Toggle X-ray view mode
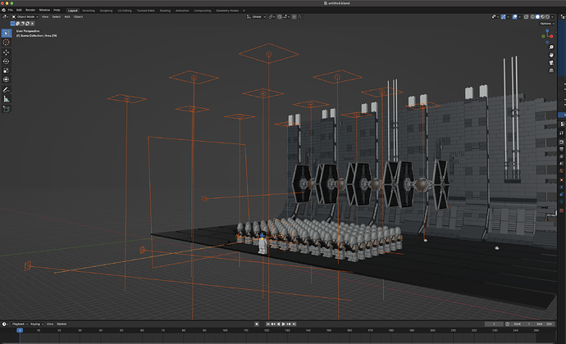Screen dimensions: 566x344 coord(527,16)
